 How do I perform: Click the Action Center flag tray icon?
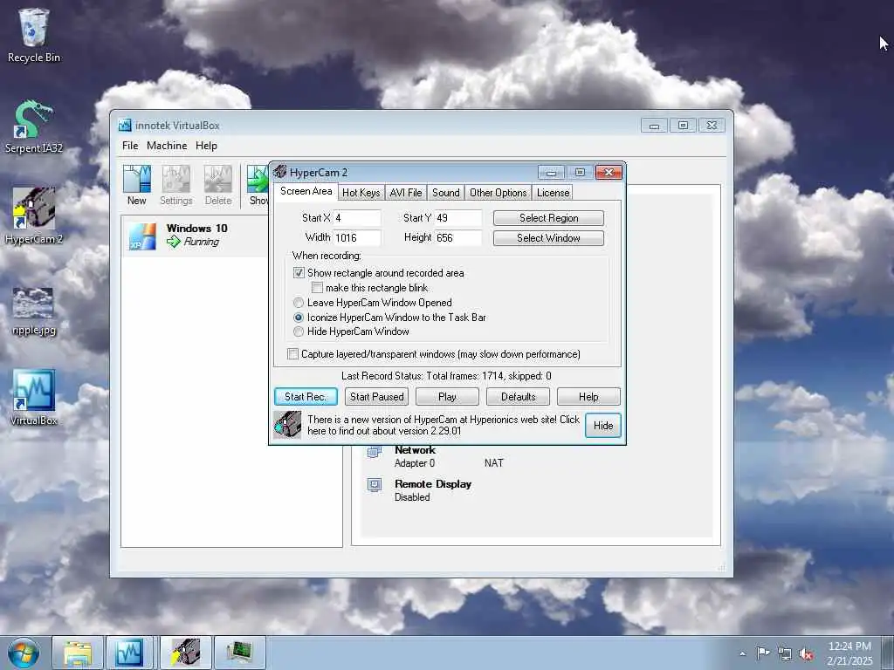tap(763, 653)
